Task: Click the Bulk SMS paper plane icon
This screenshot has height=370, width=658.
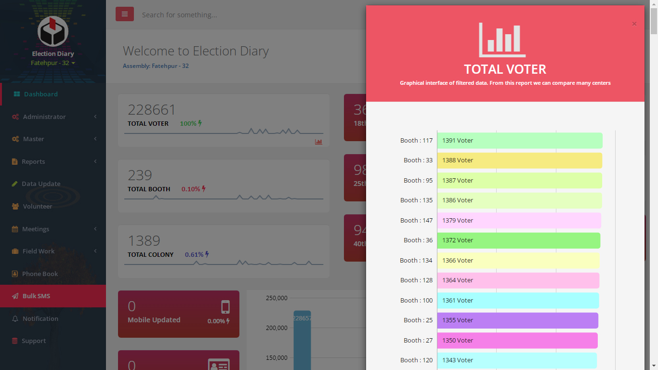Action: (x=15, y=296)
